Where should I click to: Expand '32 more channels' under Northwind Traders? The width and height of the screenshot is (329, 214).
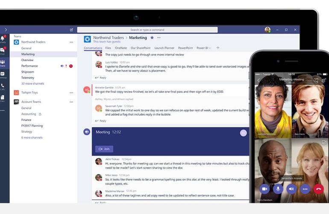click(33, 84)
